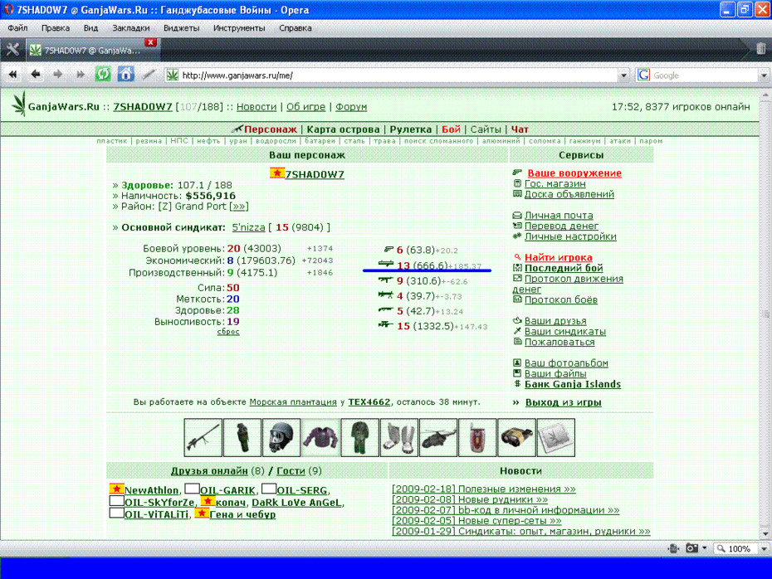The image size is (772, 579).
Task: Click the purple body armor equipment slot
Action: 320,437
